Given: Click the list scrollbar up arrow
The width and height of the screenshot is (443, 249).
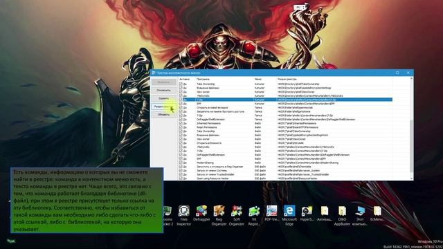Looking at the screenshot, I should [411, 79].
